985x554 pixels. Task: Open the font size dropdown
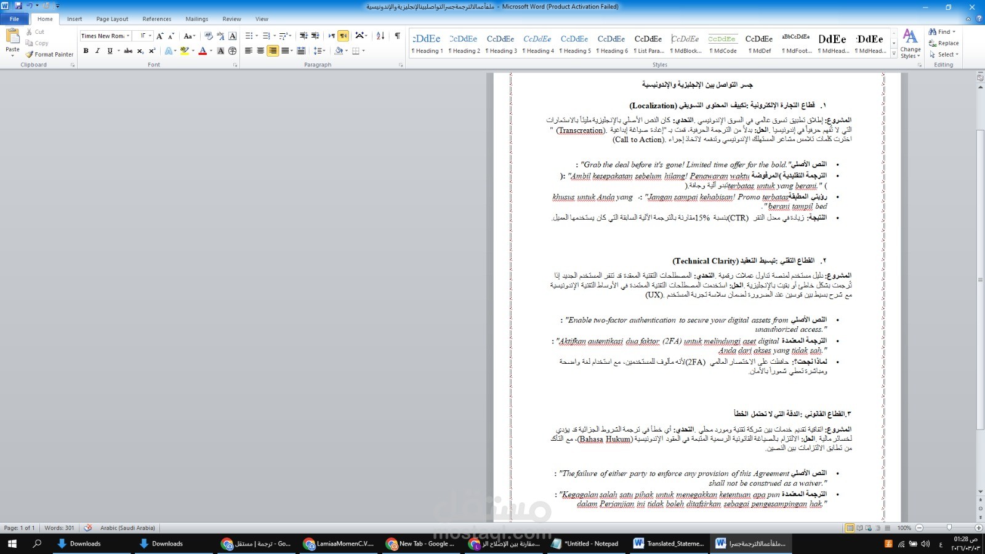(150, 36)
